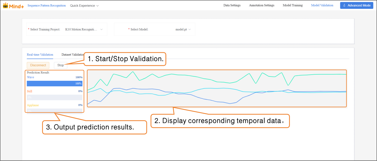Switch to the Real-time Validation tab
Screen dimensions: 377x161
pos(40,54)
